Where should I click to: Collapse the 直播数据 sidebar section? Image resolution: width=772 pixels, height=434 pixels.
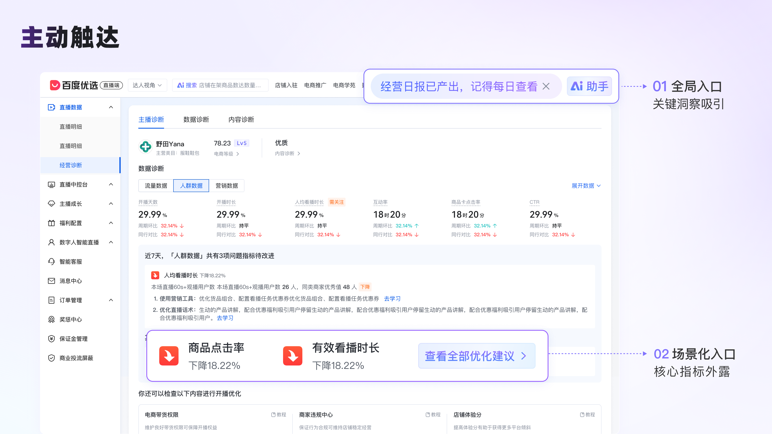click(111, 107)
